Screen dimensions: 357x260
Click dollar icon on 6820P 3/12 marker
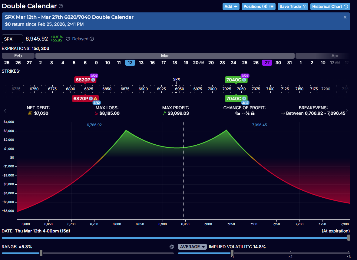[91, 99]
